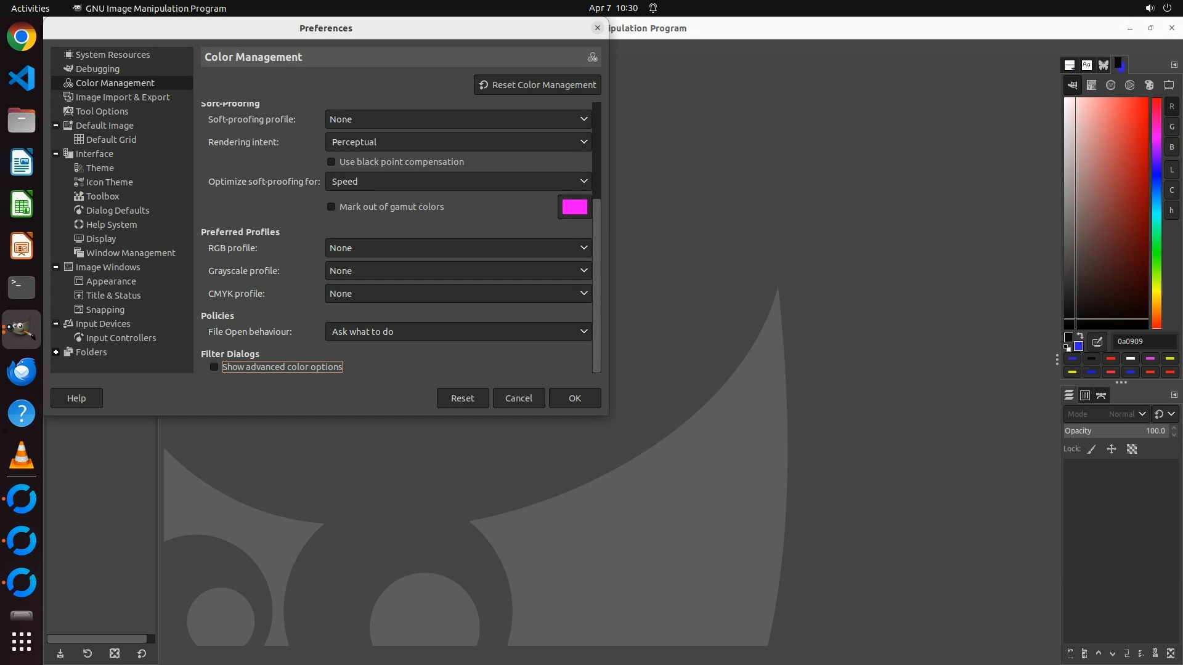This screenshot has height=665, width=1183.
Task: Select the CMYK color selector icon
Action: coord(1091,85)
